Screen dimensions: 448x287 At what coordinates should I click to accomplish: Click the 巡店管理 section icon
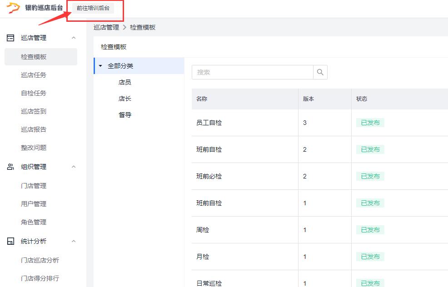[10, 38]
